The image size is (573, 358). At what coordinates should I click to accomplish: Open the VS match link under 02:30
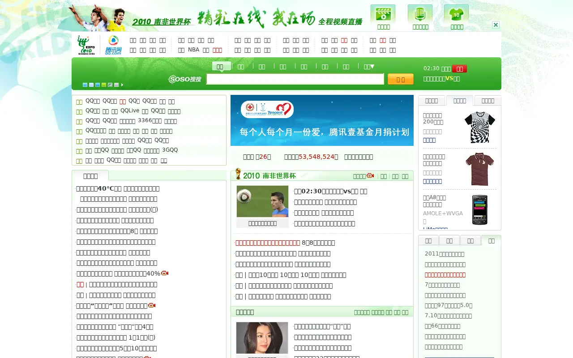click(x=441, y=79)
